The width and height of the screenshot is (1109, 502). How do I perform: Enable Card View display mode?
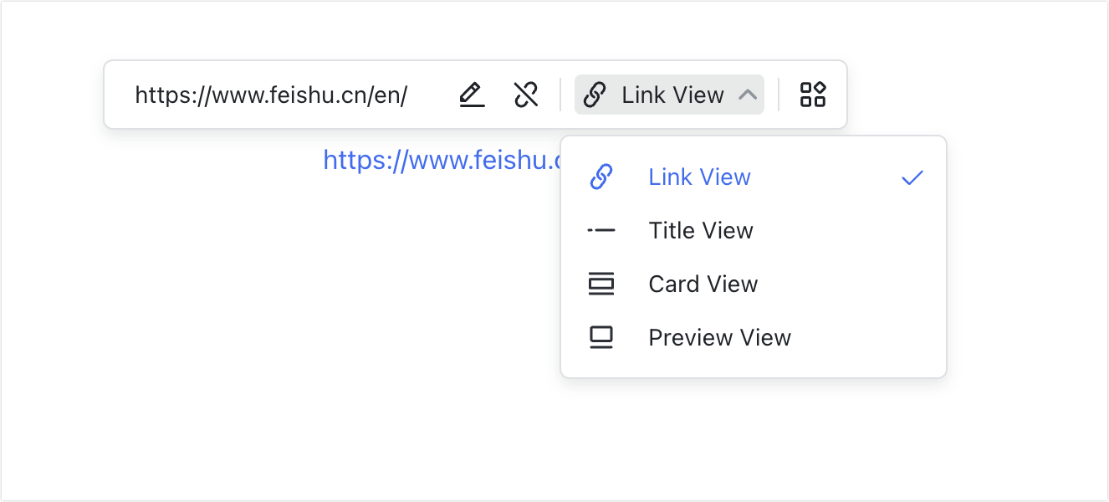coord(703,284)
